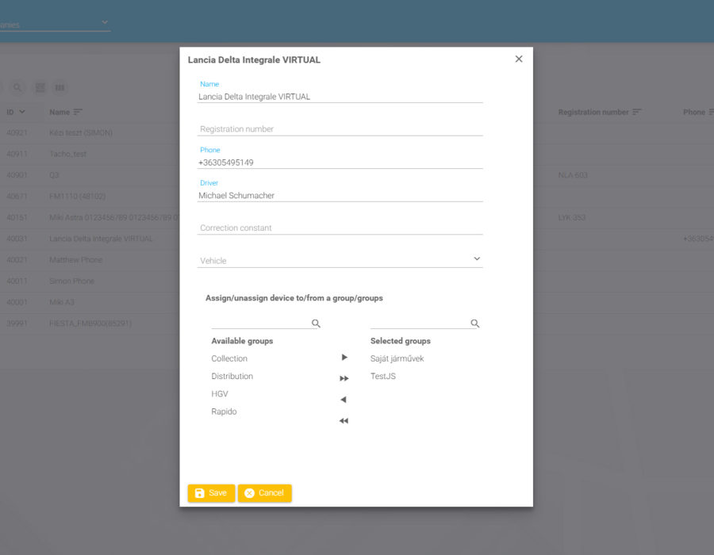The width and height of the screenshot is (714, 555).
Task: Click the FIESTA_FMB900(85291) row
Action: click(x=90, y=323)
